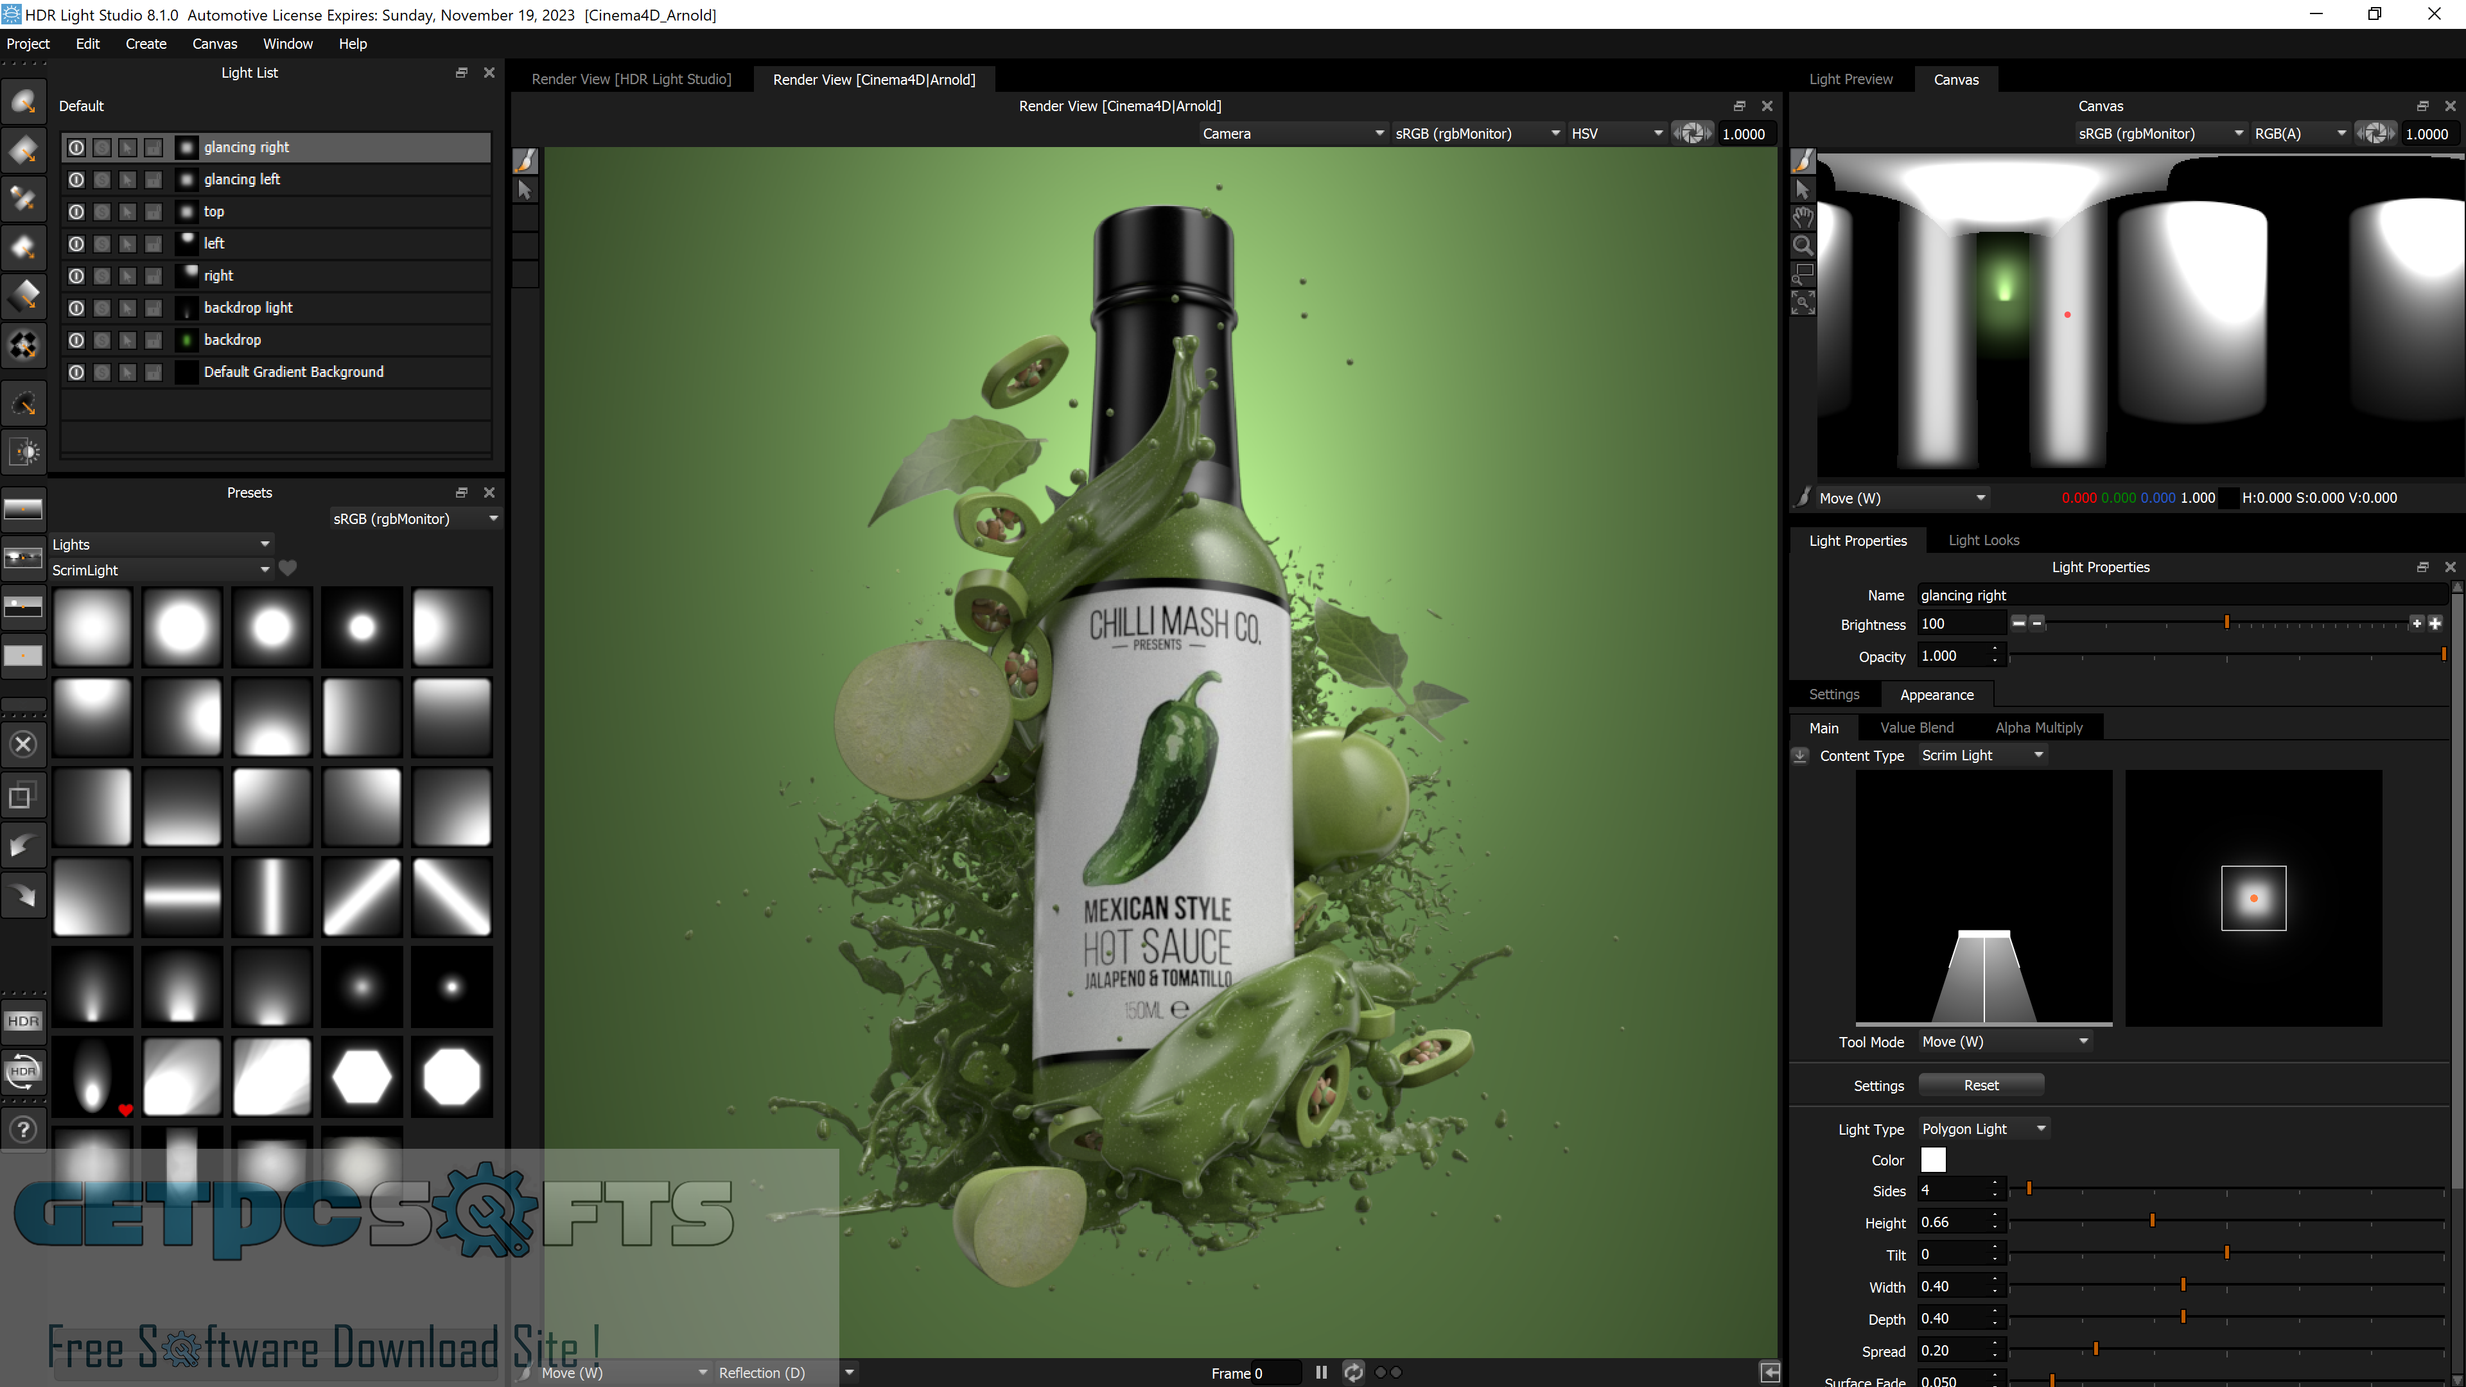The height and width of the screenshot is (1387, 2466).
Task: Select the Canvas paintbrush tool
Action: (1803, 161)
